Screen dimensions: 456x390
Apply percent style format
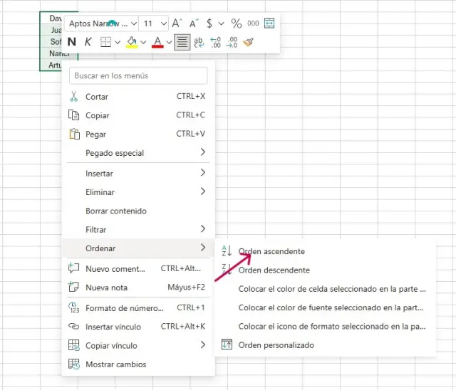click(x=236, y=23)
